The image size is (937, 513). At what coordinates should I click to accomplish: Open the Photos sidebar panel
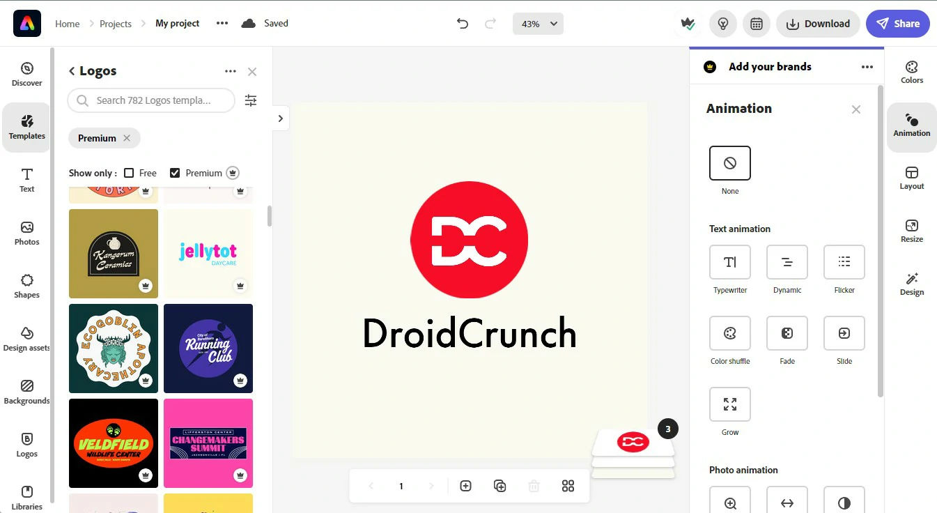pos(26,233)
